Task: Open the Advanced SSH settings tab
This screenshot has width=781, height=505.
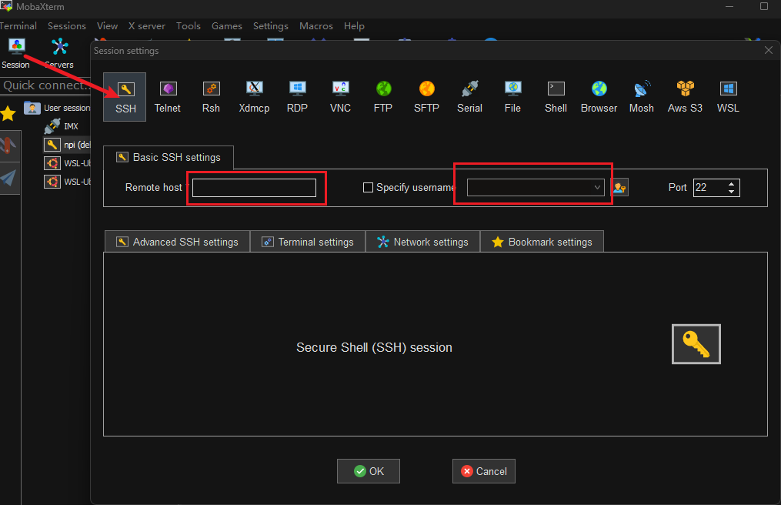Action: pyautogui.click(x=177, y=242)
